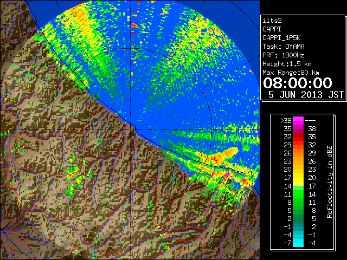Screen dimensions: 347x260
Task: Click the 'Task: OYAMA' line
Action: click(284, 47)
